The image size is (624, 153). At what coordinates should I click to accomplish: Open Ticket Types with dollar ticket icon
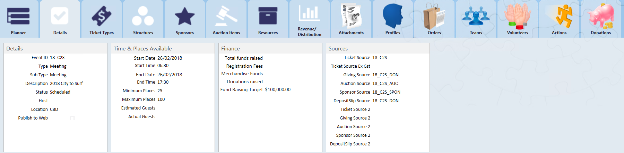[x=101, y=16]
